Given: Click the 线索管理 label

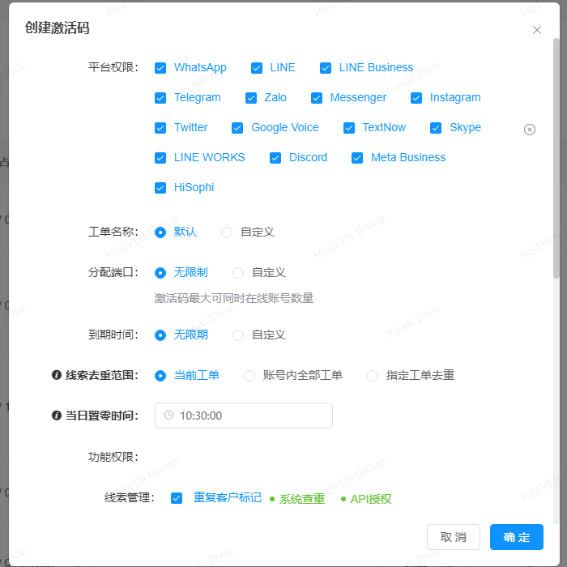Looking at the screenshot, I should tap(130, 498).
